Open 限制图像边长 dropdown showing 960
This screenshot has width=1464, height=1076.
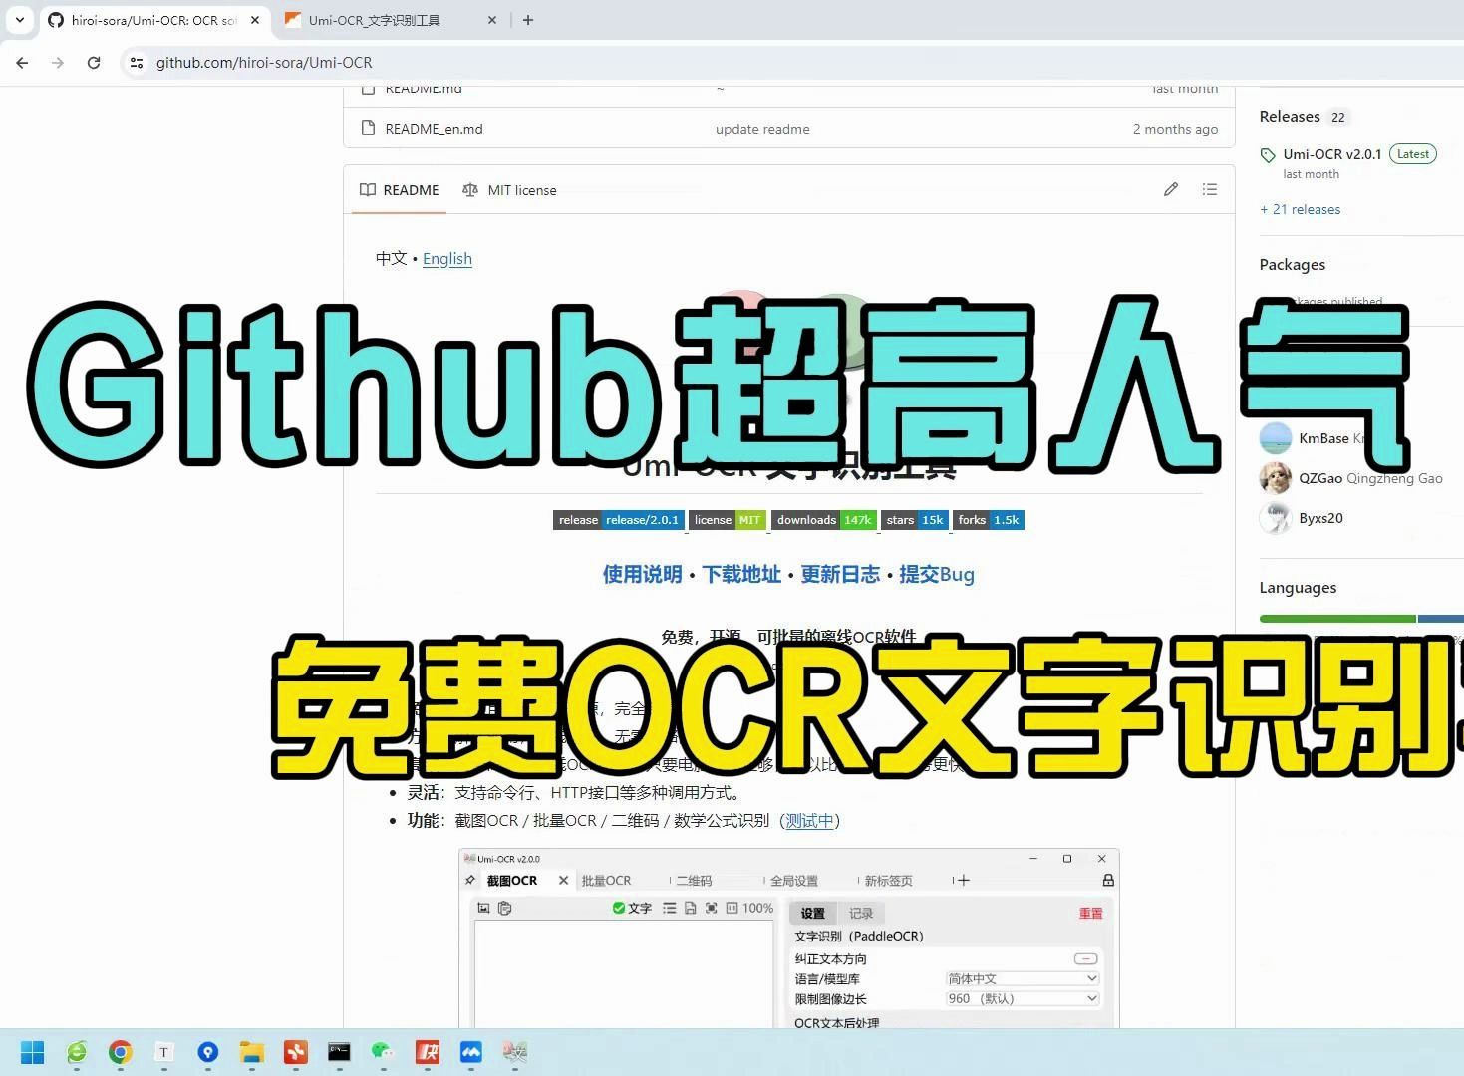click(x=1022, y=999)
